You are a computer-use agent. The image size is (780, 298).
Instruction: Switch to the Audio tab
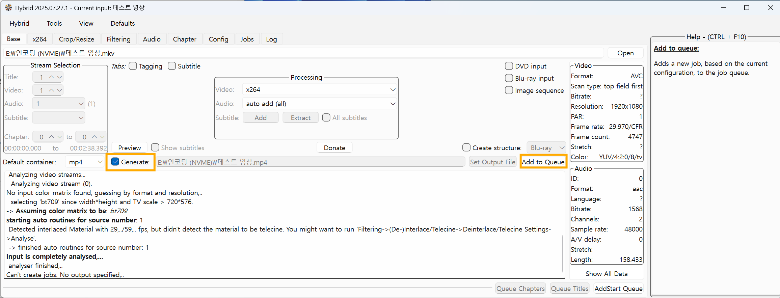coord(152,39)
